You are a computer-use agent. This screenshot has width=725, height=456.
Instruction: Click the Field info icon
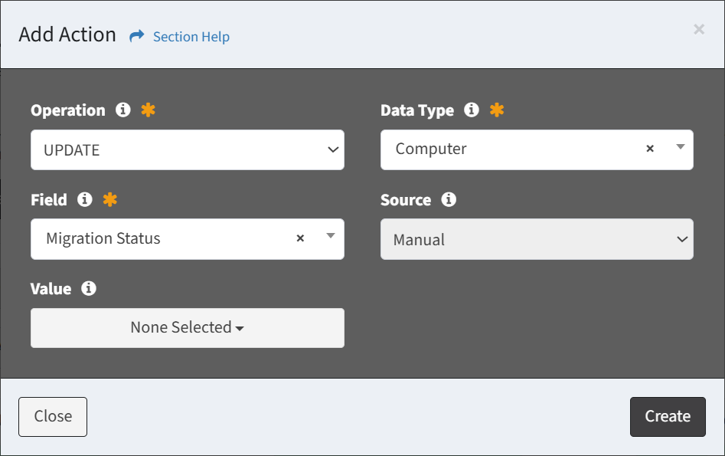(85, 199)
